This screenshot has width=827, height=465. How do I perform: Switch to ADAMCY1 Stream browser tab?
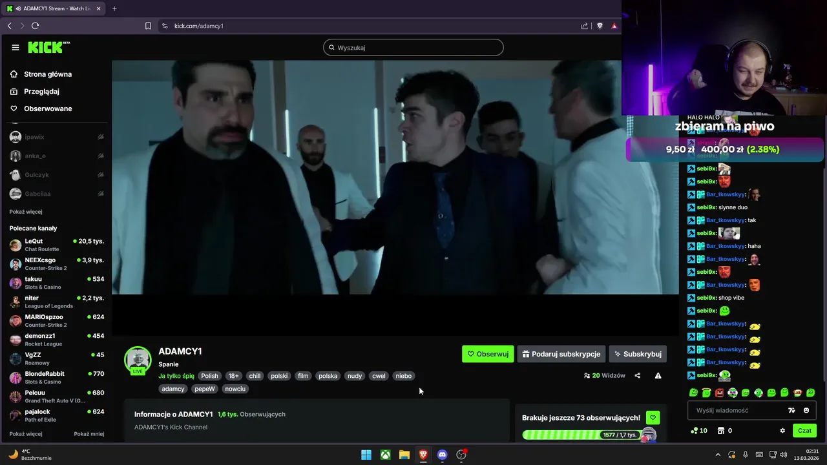[x=54, y=8]
